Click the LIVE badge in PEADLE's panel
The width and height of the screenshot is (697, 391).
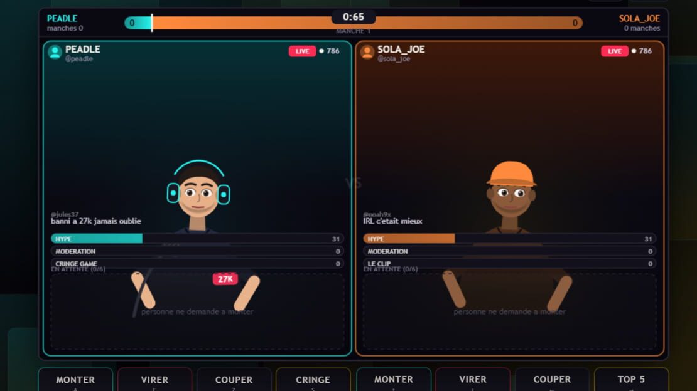302,51
